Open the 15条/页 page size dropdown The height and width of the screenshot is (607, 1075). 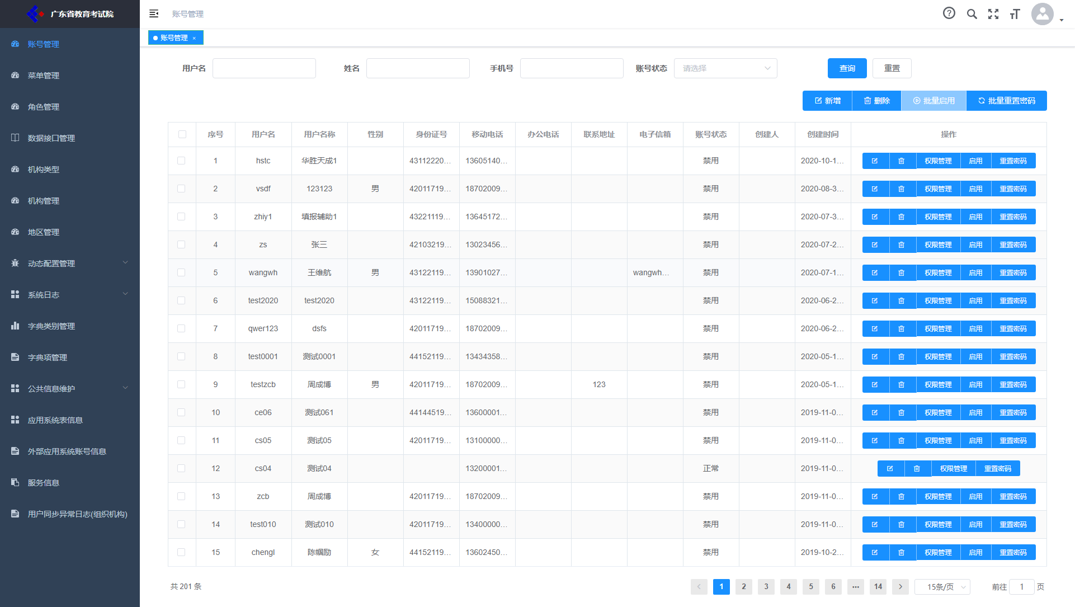coord(942,587)
